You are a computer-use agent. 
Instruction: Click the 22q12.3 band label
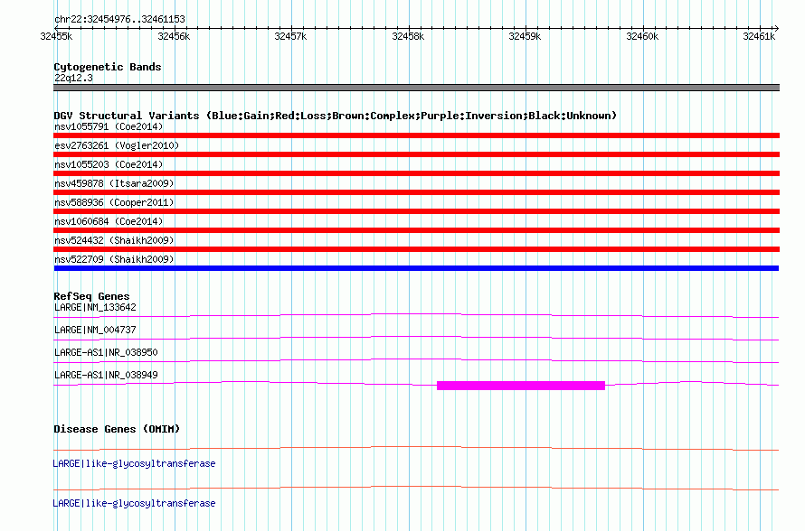73,78
